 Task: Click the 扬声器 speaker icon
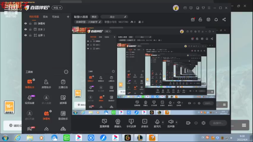(x=171, y=121)
